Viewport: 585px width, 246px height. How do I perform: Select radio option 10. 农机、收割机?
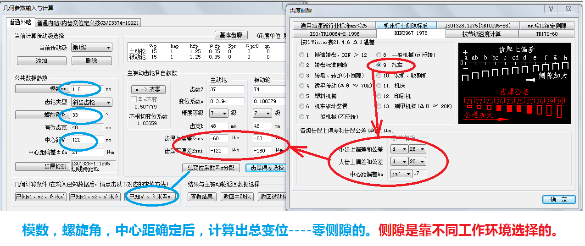click(x=379, y=75)
